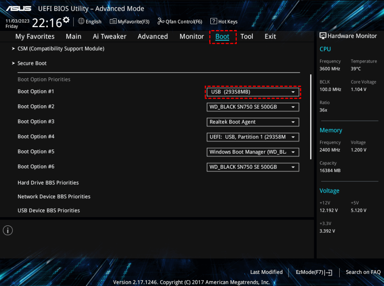The height and width of the screenshot is (286, 384).
Task: Expand the Boot Option #3 Realtek dropdown
Action: click(x=253, y=122)
